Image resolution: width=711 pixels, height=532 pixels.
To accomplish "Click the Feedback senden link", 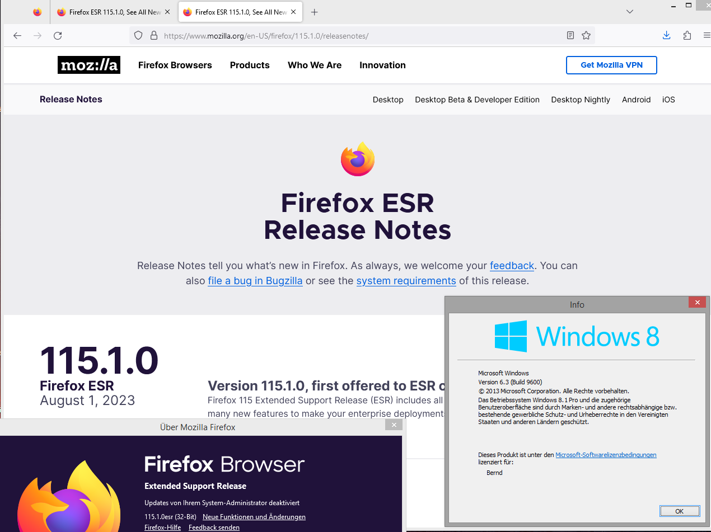I will pyautogui.click(x=214, y=528).
